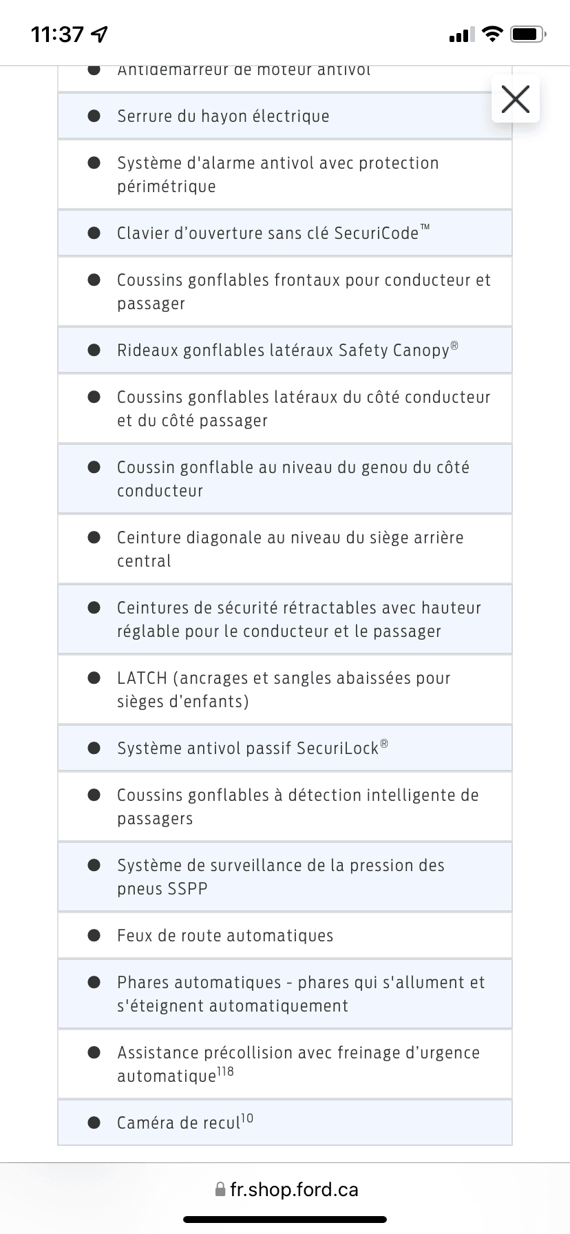Select the LATCH ancrages et sangles row
570x1234 pixels.
[x=285, y=689]
